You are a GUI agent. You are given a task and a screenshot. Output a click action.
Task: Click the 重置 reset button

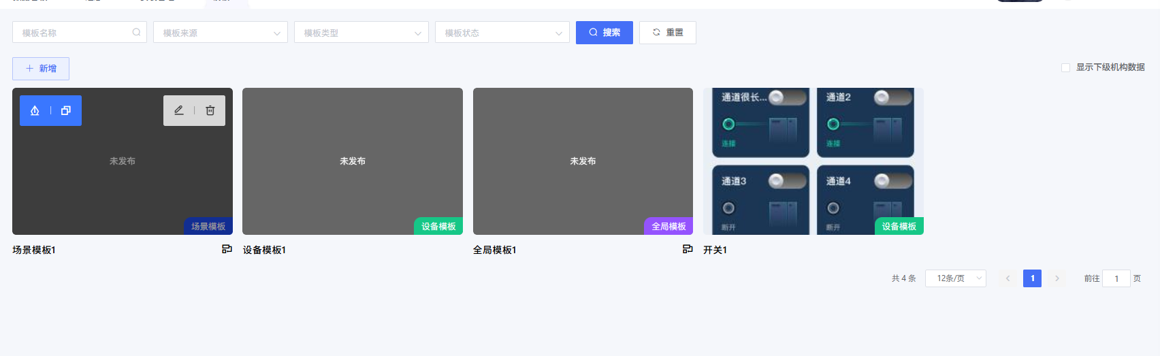coord(667,33)
